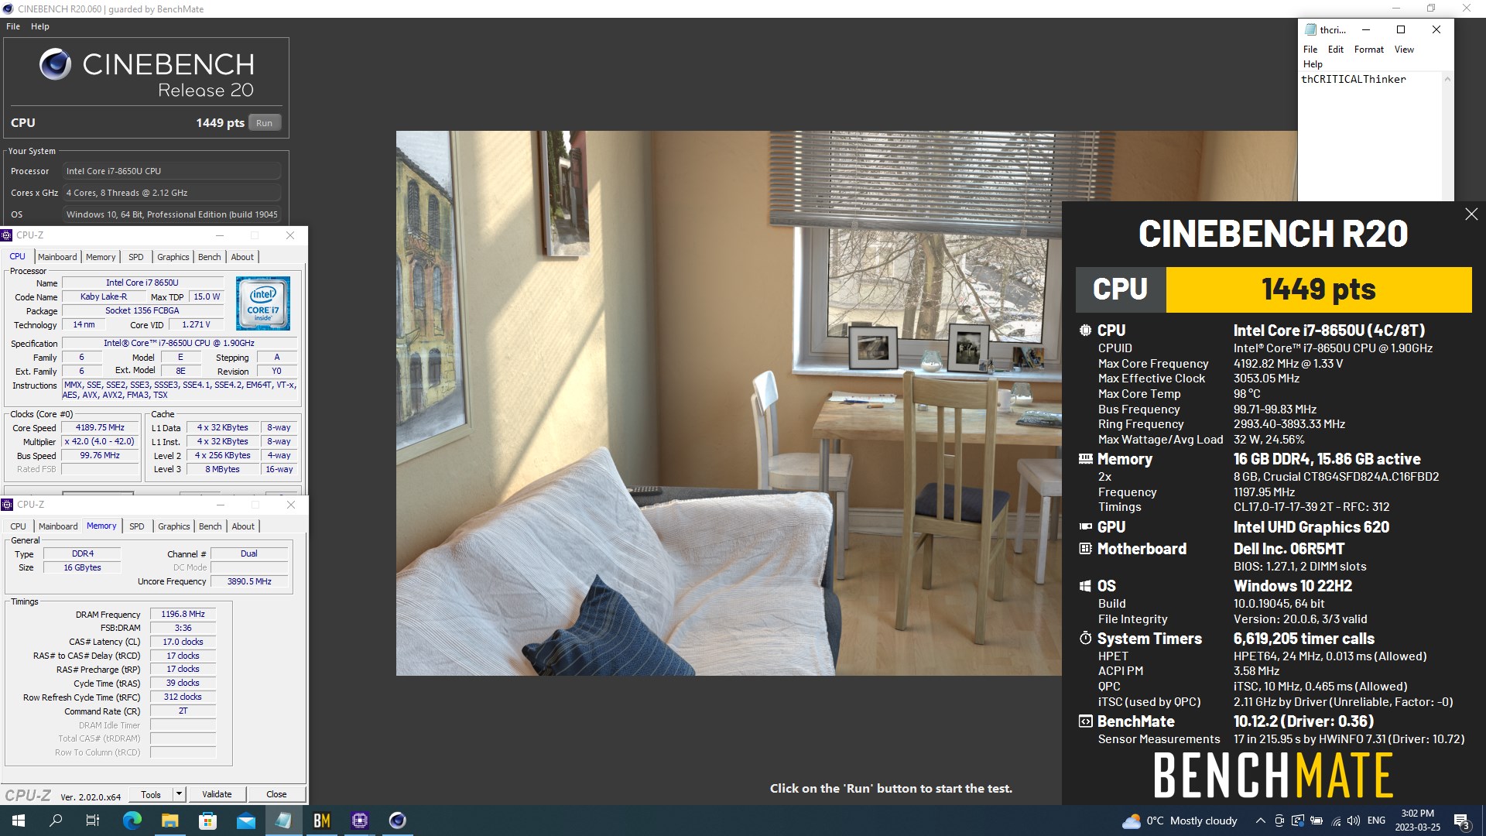Open About tab in upper CPU-Z
This screenshot has width=1486, height=836.
pos(242,257)
